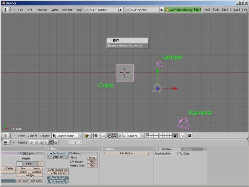The width and height of the screenshot is (249, 187).
Task: Switch to the Editing panels icon
Action: (x=51, y=143)
